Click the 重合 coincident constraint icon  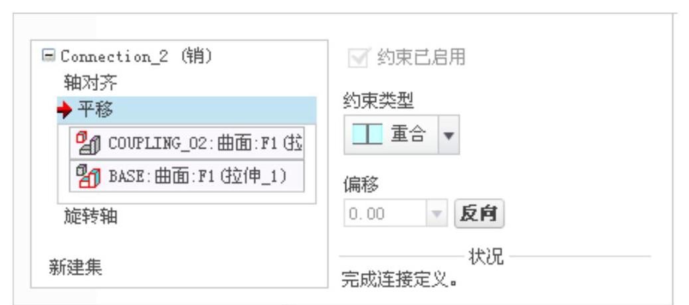tap(368, 135)
